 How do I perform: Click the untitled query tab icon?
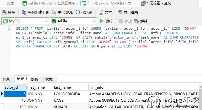[x=143, y=3]
